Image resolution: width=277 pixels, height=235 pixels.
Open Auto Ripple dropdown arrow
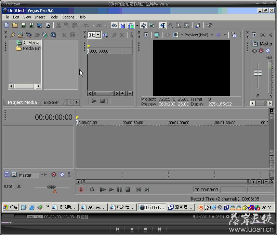pos(137,26)
